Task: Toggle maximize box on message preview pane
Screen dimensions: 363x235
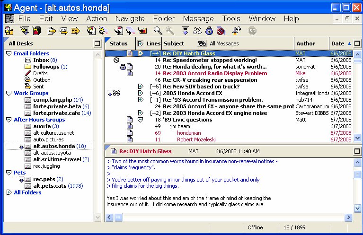Action: click(358, 151)
